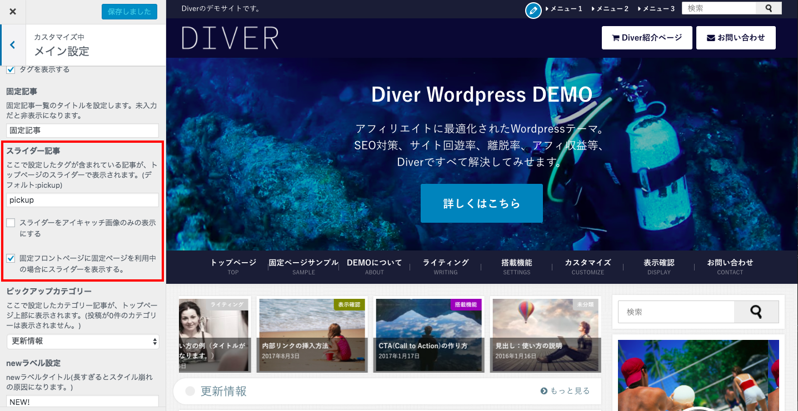This screenshot has width=798, height=411.
Task: Click the blue pencil edit shortcut icon
Action: tap(533, 10)
